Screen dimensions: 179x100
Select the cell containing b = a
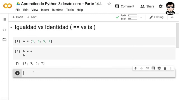94,53
